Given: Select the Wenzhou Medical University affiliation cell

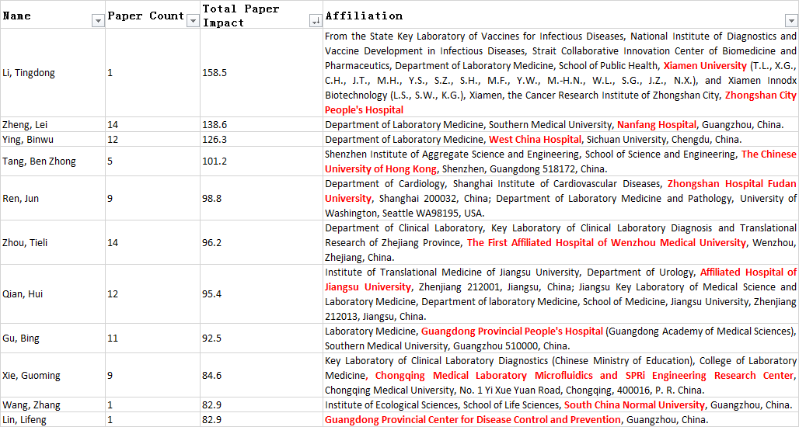Looking at the screenshot, I should pos(560,243).
